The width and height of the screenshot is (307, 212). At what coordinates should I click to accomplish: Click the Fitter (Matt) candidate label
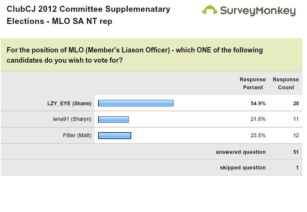click(77, 135)
